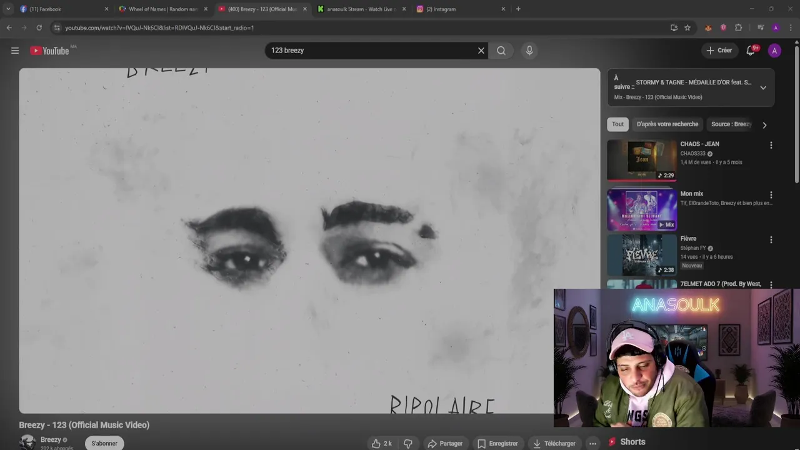Screen dimensions: 800x450
Task: Run search with magnifying glass button
Action: (x=501, y=51)
